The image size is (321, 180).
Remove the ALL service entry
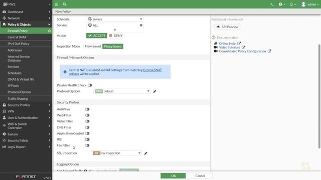pyautogui.click(x=141, y=25)
